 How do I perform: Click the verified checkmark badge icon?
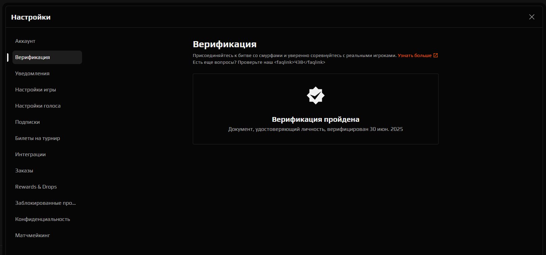tap(315, 96)
